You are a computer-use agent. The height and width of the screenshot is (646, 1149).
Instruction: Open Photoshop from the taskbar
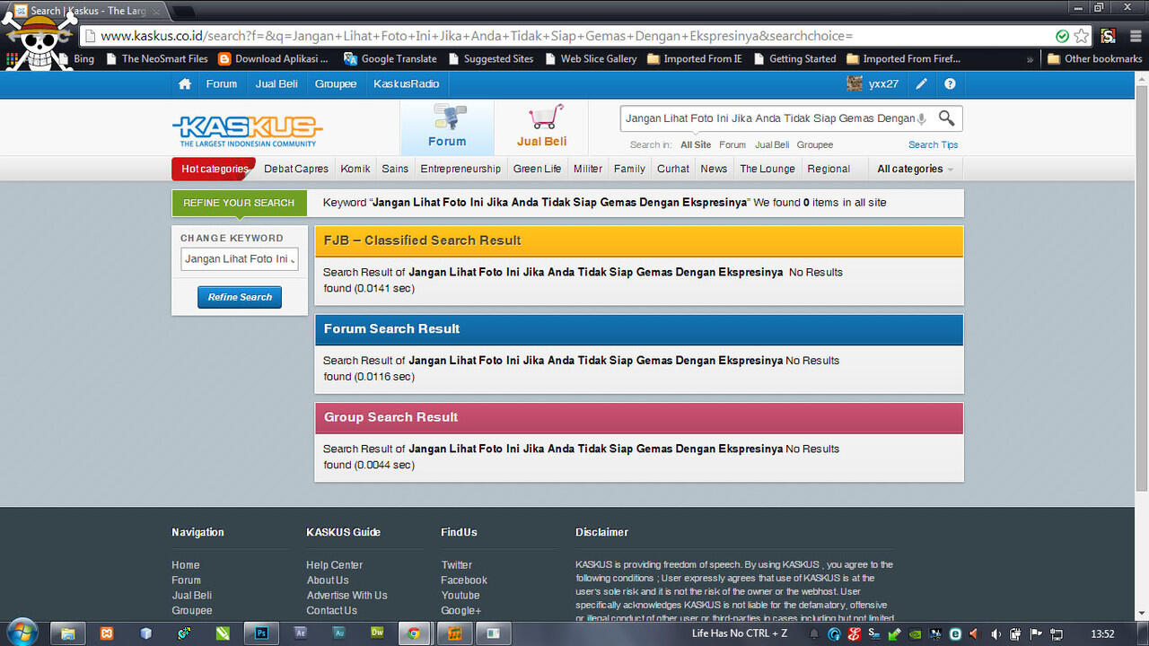261,633
